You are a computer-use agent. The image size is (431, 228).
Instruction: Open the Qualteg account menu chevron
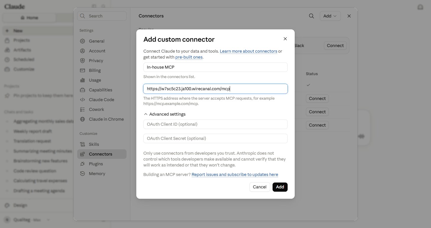(48, 220)
